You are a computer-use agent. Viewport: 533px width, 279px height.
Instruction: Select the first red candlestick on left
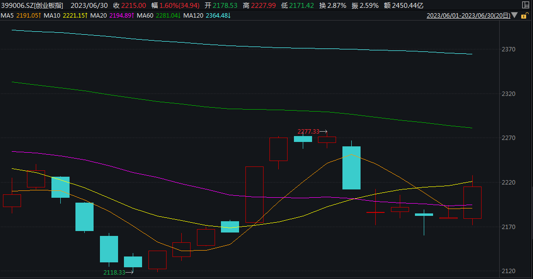(12, 201)
